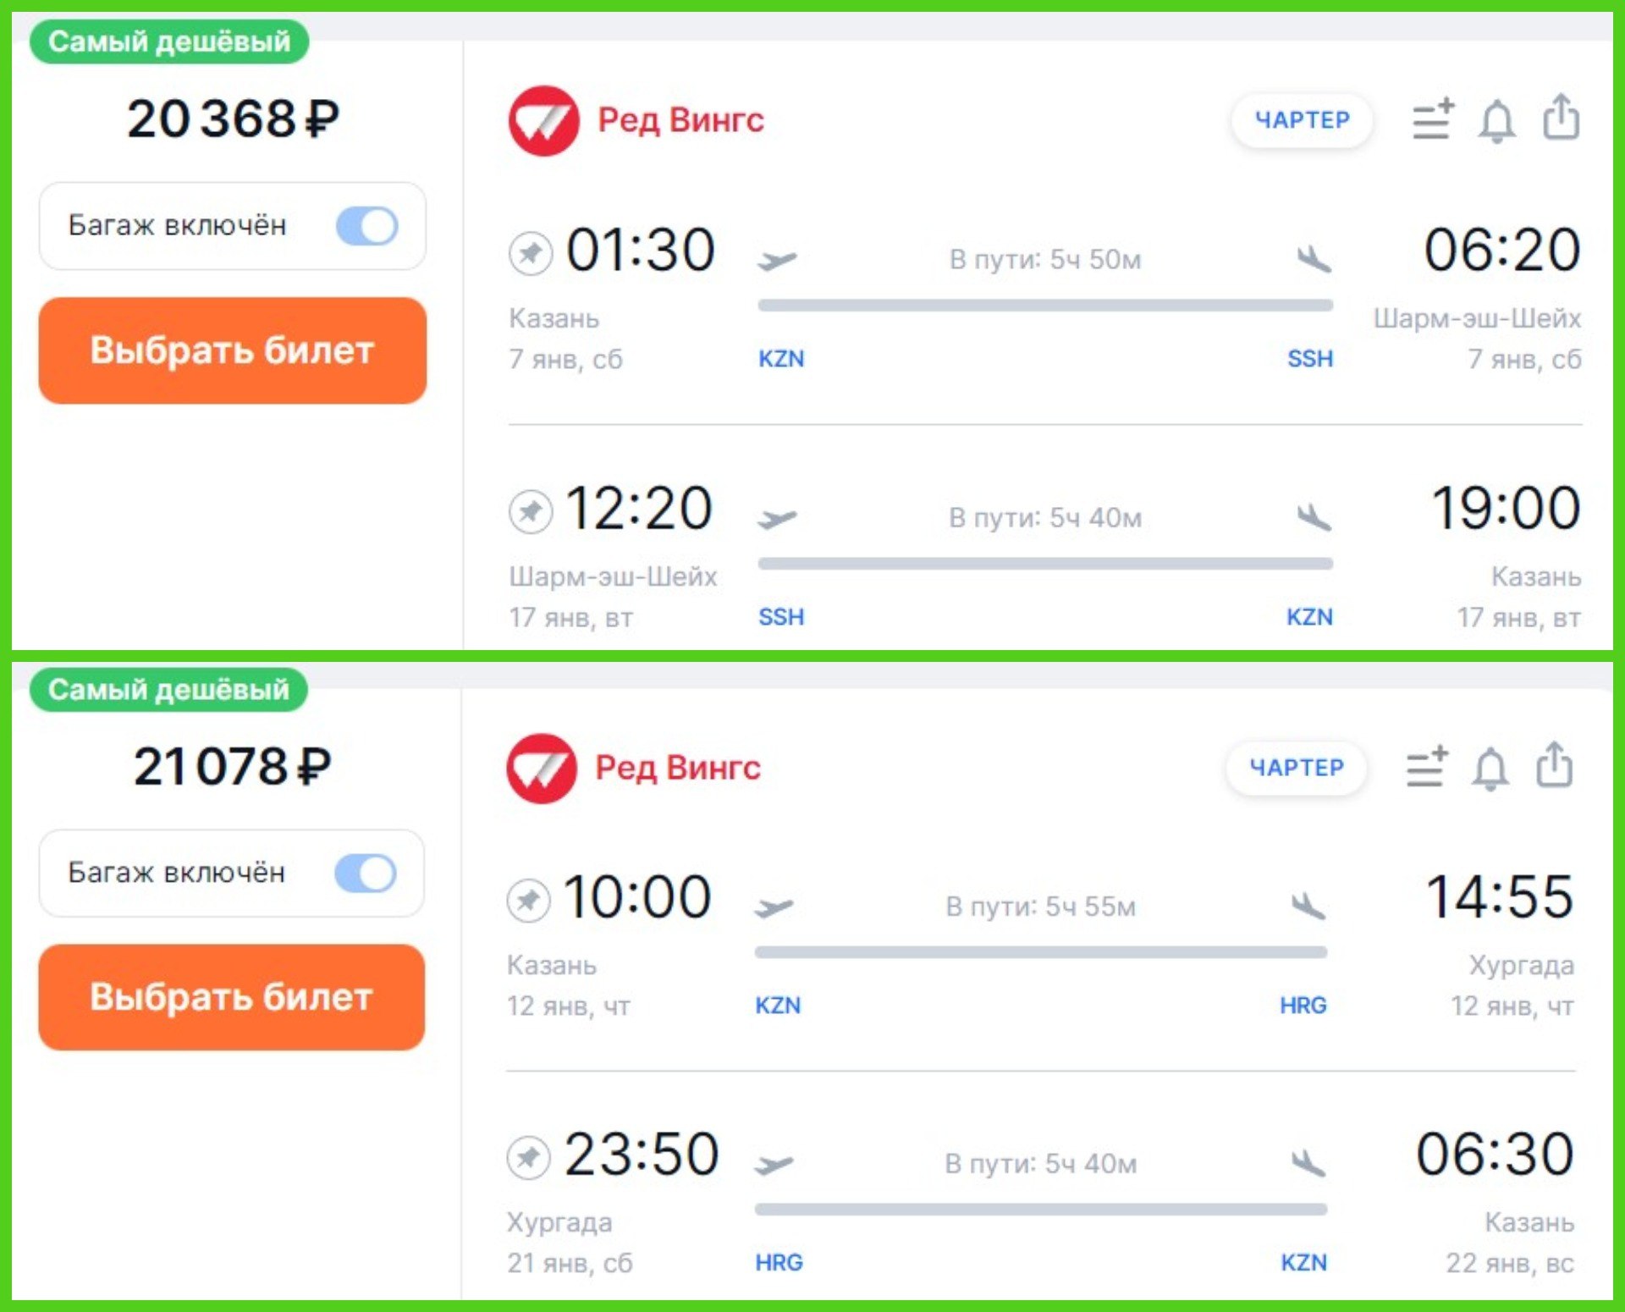Viewport: 1625px width, 1312px height.
Task: Click the SSH arrival airport code on 7 Jan flight
Action: 1309,359
